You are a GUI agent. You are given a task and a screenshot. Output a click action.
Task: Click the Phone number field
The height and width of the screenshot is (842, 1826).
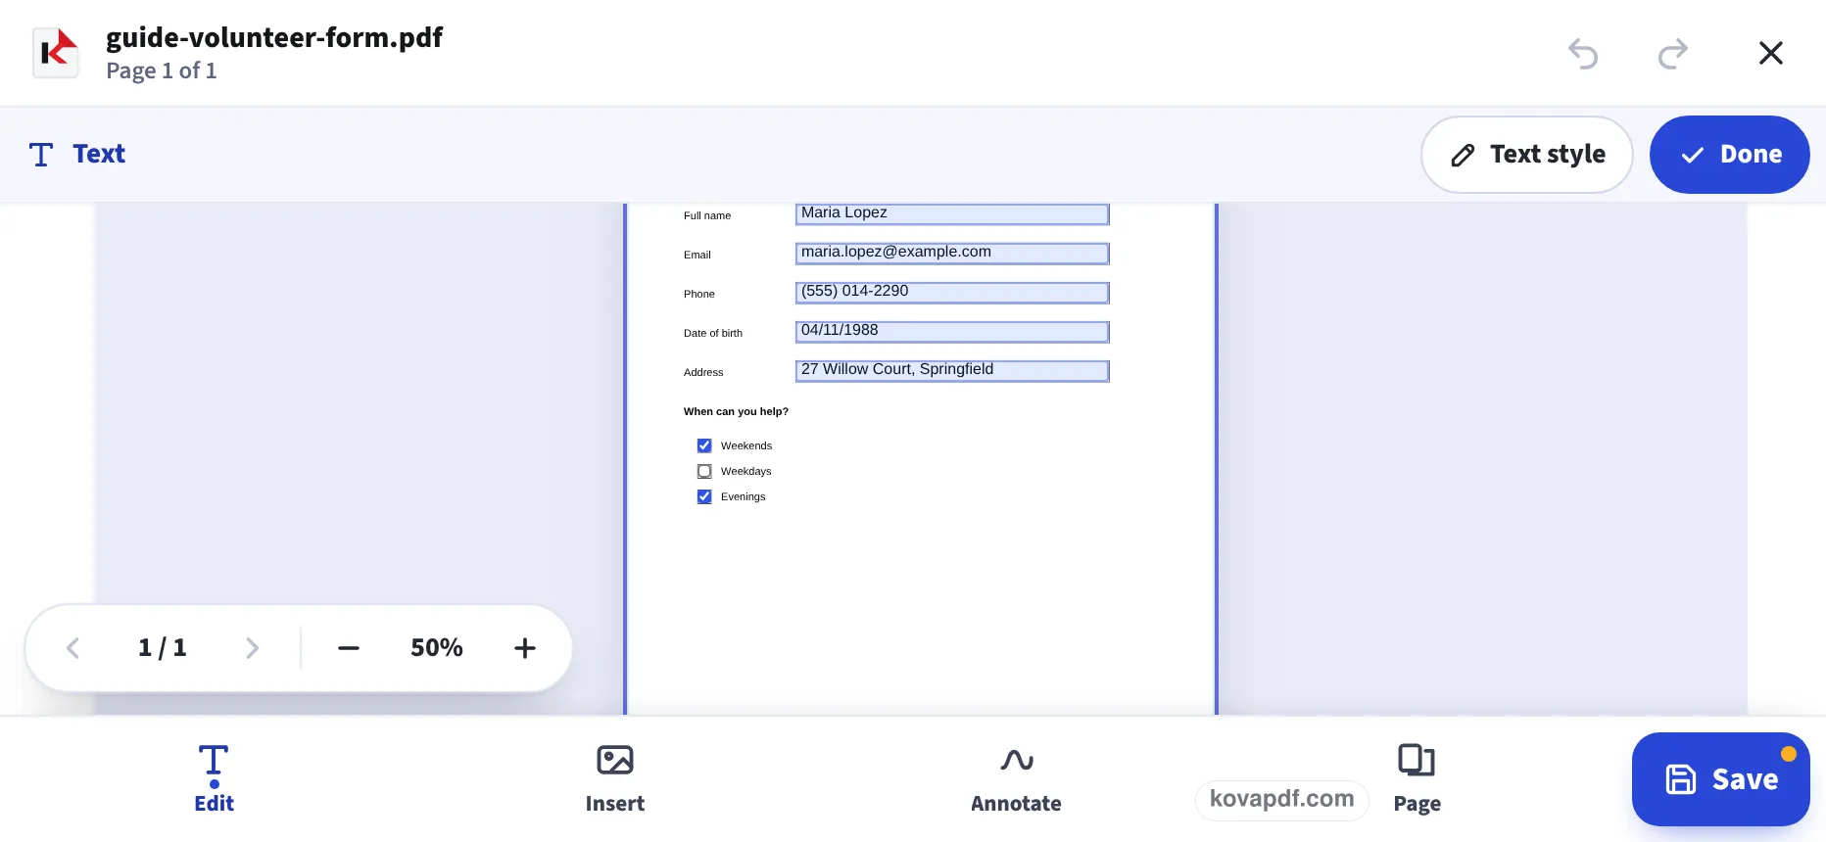pyautogui.click(x=952, y=293)
